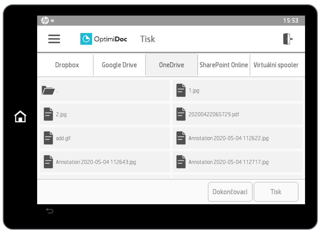Click the HP logo in status bar
323x231 pixels.
45,20
